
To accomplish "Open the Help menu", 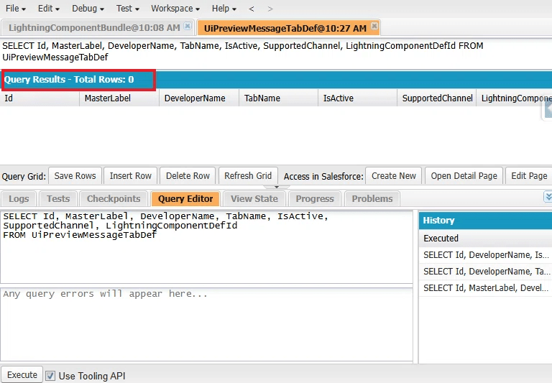I will point(224,9).
